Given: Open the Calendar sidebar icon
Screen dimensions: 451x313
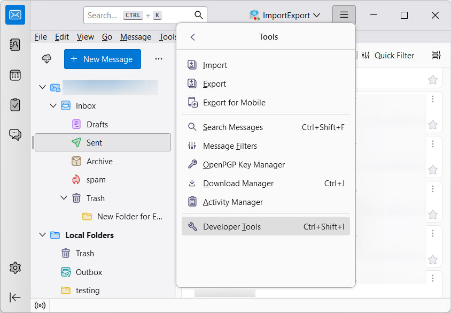Looking at the screenshot, I should [15, 75].
